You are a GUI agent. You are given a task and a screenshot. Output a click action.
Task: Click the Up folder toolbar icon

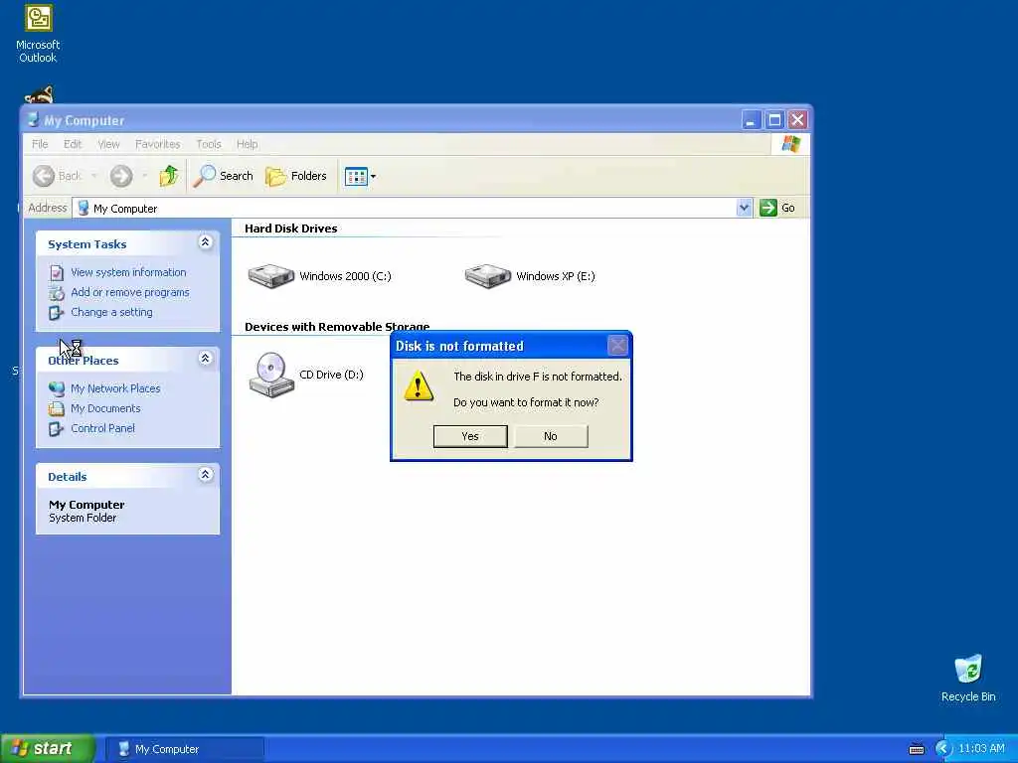pos(169,176)
